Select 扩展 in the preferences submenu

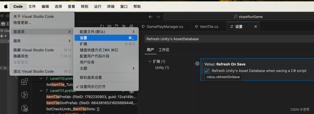tap(106, 44)
